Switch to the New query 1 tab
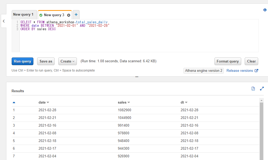The height and width of the screenshot is (160, 268). [x=24, y=15]
